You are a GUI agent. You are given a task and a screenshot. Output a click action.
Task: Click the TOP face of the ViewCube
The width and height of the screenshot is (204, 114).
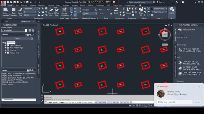(165, 35)
